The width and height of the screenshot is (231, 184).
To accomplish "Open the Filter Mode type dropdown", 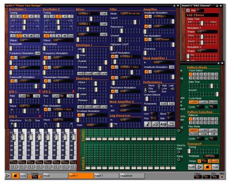I will click(130, 14).
